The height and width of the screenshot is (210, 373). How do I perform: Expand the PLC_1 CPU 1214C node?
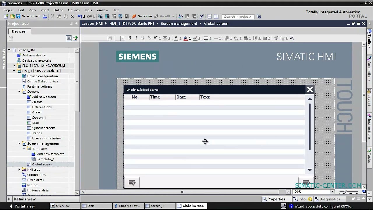(x=14, y=66)
